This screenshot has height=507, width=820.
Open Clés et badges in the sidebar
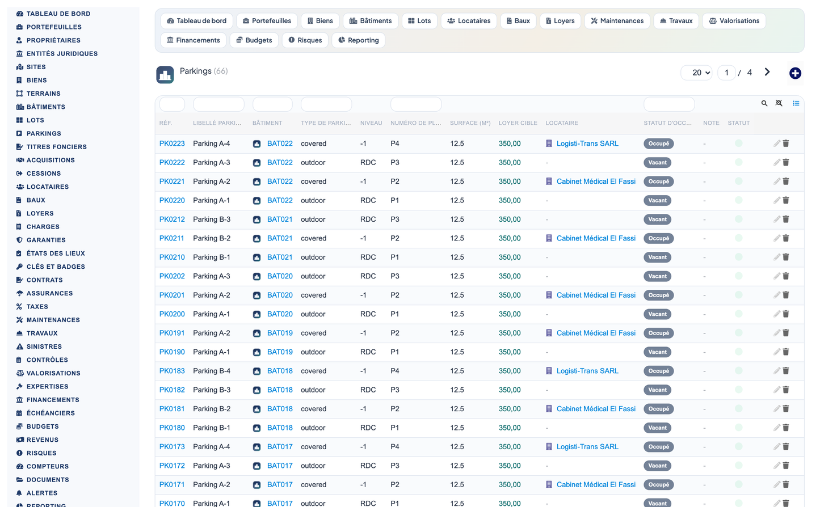pos(56,267)
